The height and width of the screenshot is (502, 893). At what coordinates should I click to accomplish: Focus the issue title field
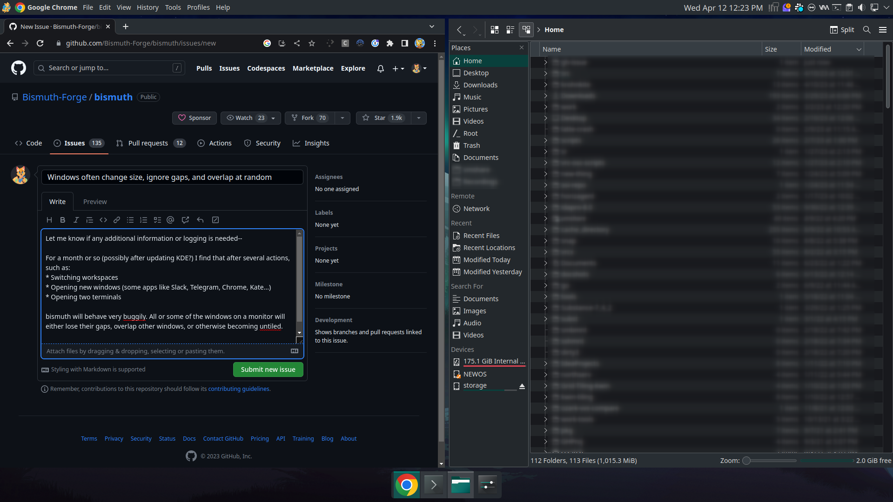click(172, 177)
